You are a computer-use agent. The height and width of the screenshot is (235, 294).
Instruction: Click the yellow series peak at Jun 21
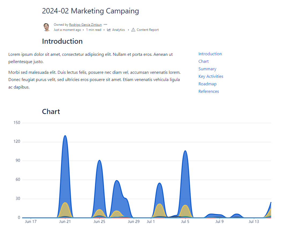(x=65, y=203)
